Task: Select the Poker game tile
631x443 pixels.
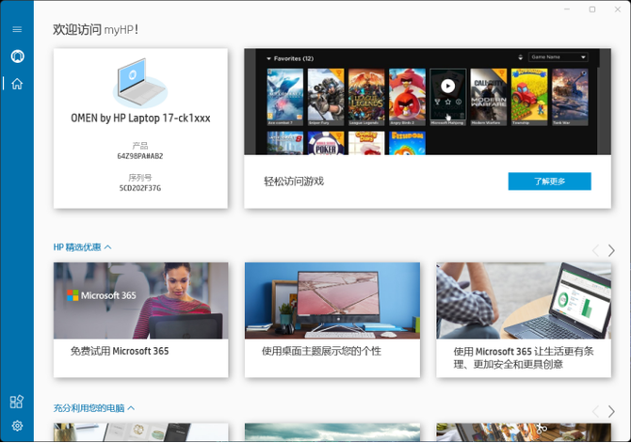Action: (326, 143)
